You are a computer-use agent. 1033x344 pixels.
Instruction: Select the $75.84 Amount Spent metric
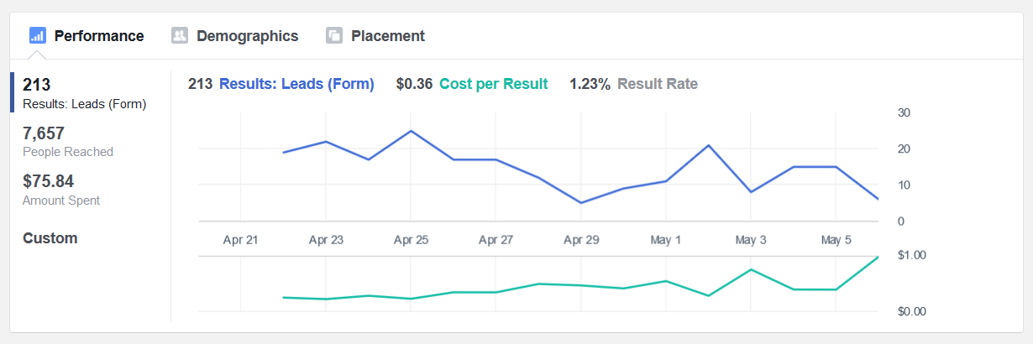61,190
